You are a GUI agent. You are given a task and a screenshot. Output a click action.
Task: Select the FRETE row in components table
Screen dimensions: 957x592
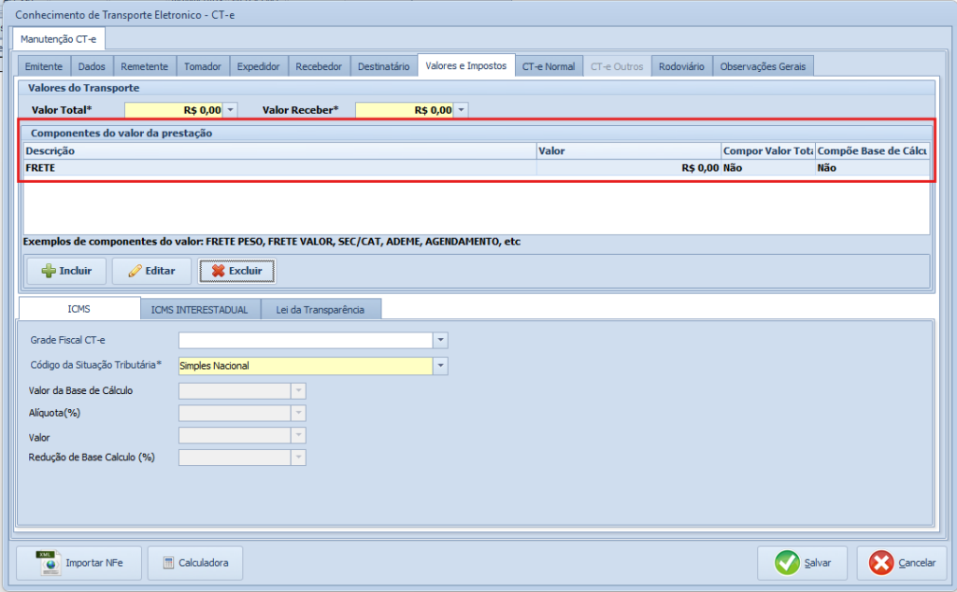click(x=280, y=168)
